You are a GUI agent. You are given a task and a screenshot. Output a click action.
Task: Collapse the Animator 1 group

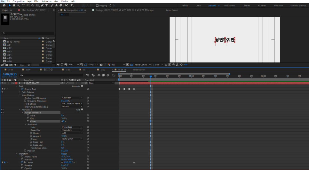click(20, 110)
